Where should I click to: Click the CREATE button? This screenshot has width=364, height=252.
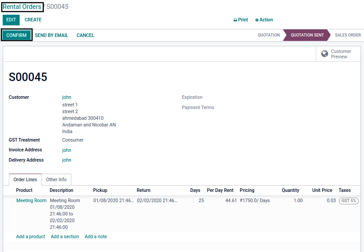pyautogui.click(x=33, y=20)
